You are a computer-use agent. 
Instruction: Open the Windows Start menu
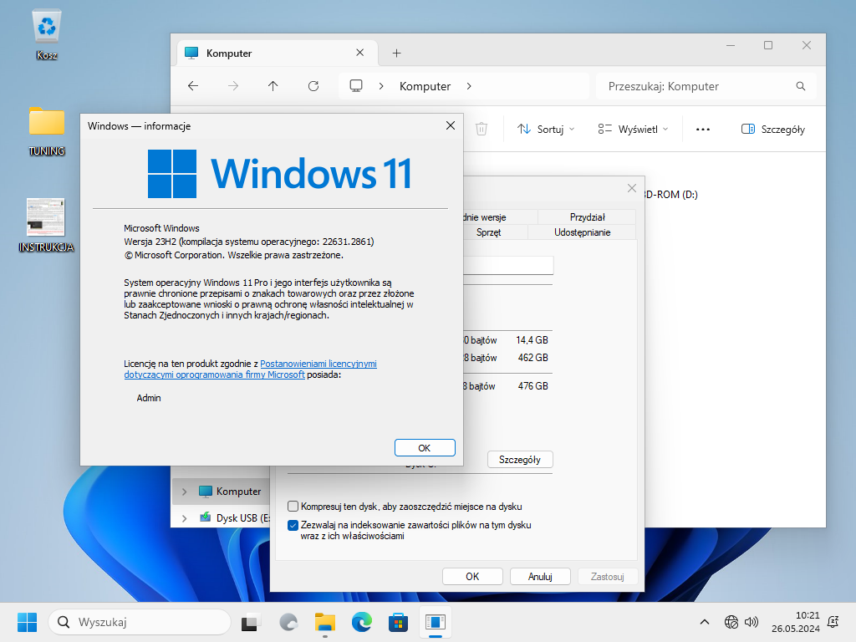click(x=28, y=622)
